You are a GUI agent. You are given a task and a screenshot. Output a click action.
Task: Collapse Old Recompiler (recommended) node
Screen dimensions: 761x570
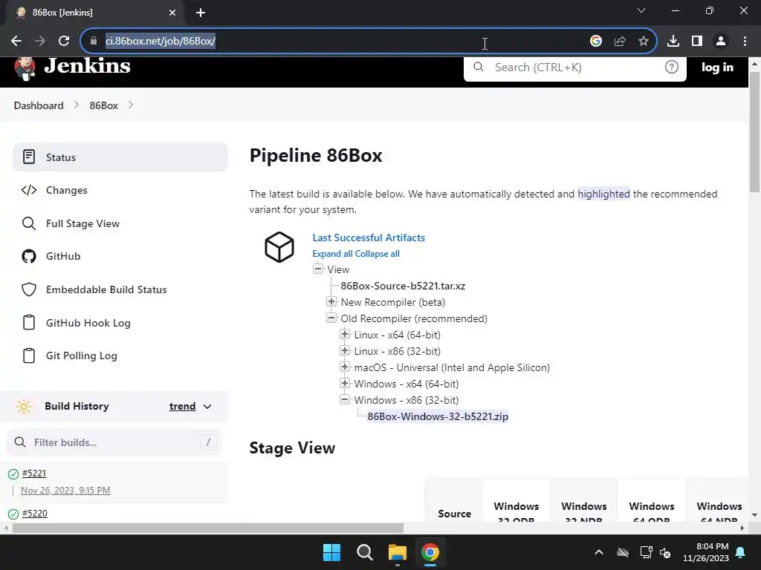point(331,318)
